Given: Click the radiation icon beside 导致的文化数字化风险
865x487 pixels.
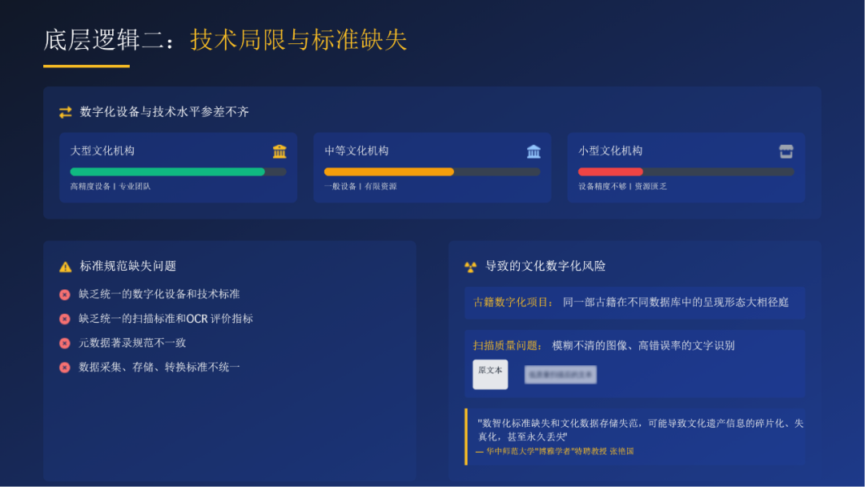Looking at the screenshot, I should point(470,267).
